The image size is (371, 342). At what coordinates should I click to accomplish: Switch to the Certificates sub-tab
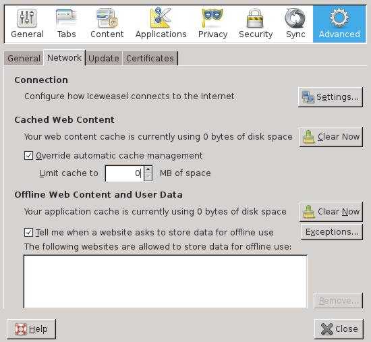pos(150,58)
